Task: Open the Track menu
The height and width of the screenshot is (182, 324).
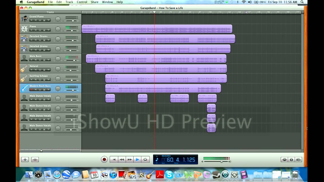Action: 69,2
